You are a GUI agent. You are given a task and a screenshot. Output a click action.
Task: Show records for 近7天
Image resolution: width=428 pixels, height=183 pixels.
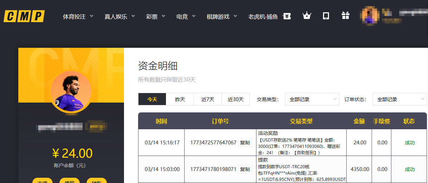[208, 99]
